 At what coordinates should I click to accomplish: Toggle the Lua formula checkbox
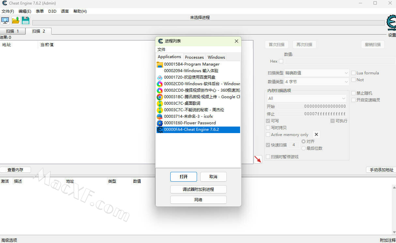(354, 73)
